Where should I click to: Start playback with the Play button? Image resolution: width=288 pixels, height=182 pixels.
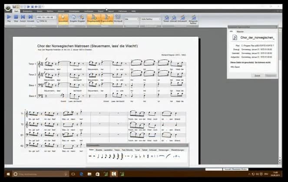tap(9, 18)
